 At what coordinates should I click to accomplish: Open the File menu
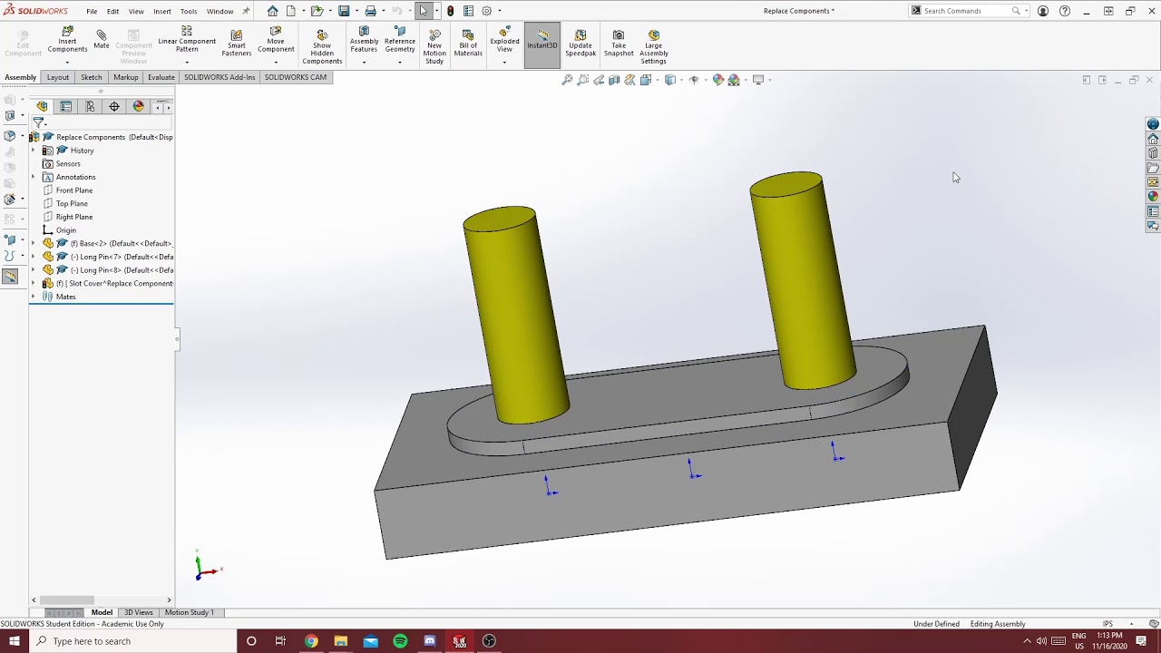coord(92,11)
